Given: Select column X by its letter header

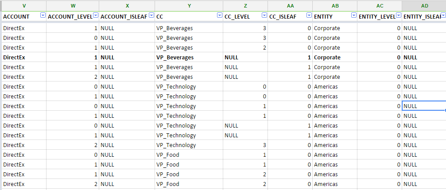Looking at the screenshot, I should click(x=127, y=6).
